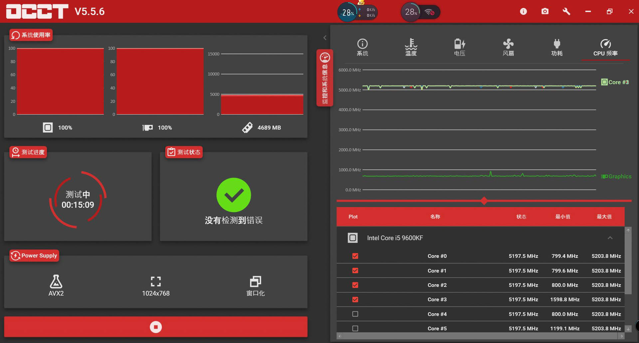Take a screenshot with the camera icon
This screenshot has height=343, width=639.
point(545,12)
